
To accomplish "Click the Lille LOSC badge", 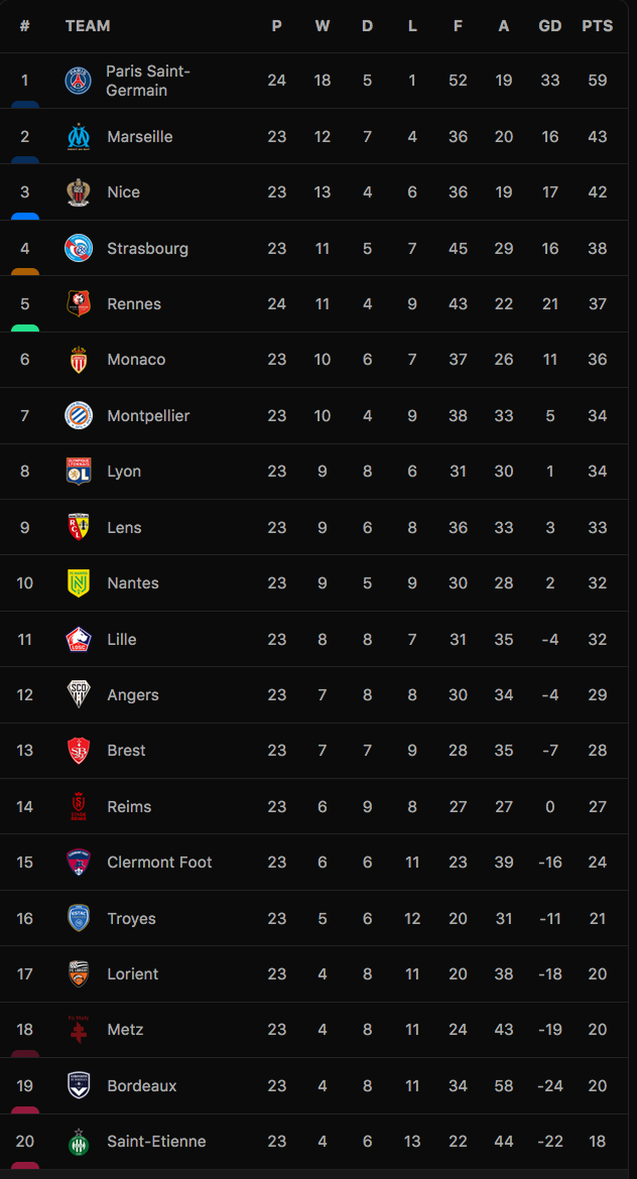I will (78, 639).
